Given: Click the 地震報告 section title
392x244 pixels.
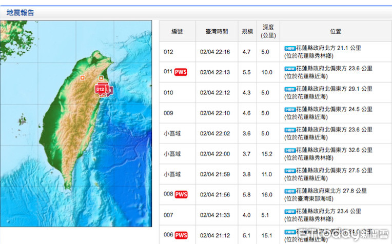Looking at the screenshot, I should [x=21, y=12].
